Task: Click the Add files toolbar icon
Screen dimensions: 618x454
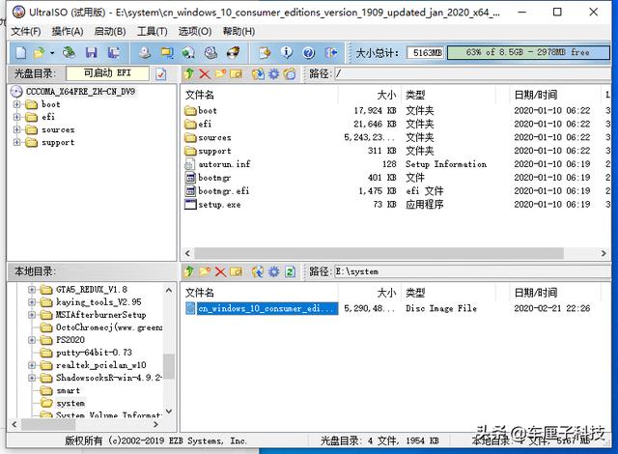Action: pyautogui.click(x=265, y=53)
